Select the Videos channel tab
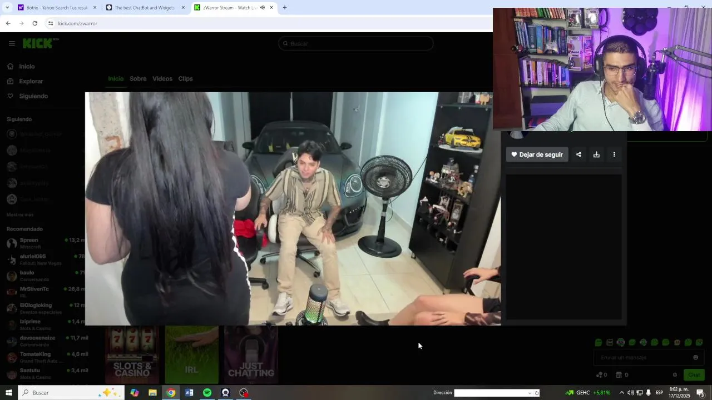This screenshot has width=712, height=400. [162, 78]
